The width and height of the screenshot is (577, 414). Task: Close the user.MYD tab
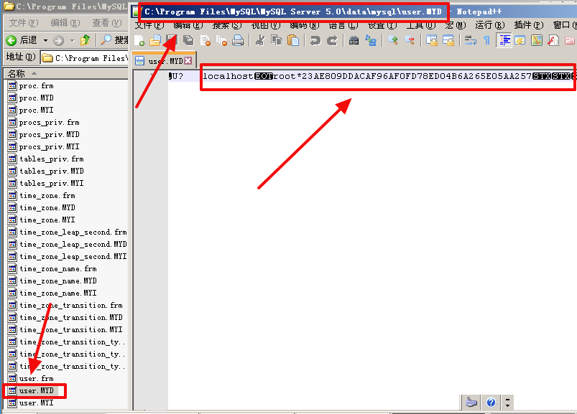click(188, 60)
